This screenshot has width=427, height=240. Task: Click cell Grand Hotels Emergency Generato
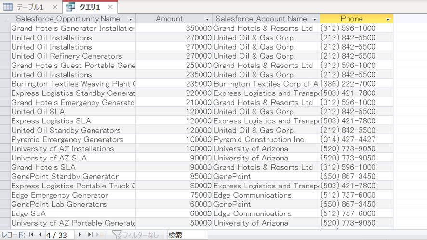[x=73, y=103]
